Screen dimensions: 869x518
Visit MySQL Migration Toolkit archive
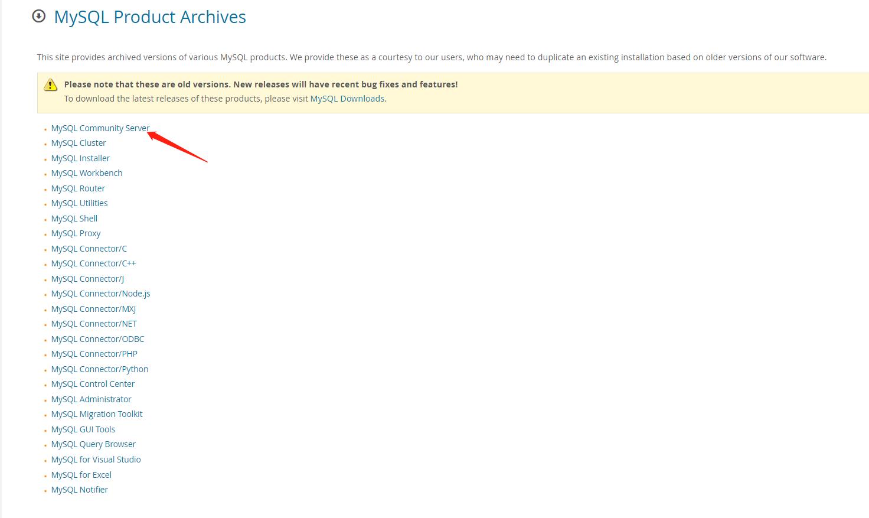(97, 414)
